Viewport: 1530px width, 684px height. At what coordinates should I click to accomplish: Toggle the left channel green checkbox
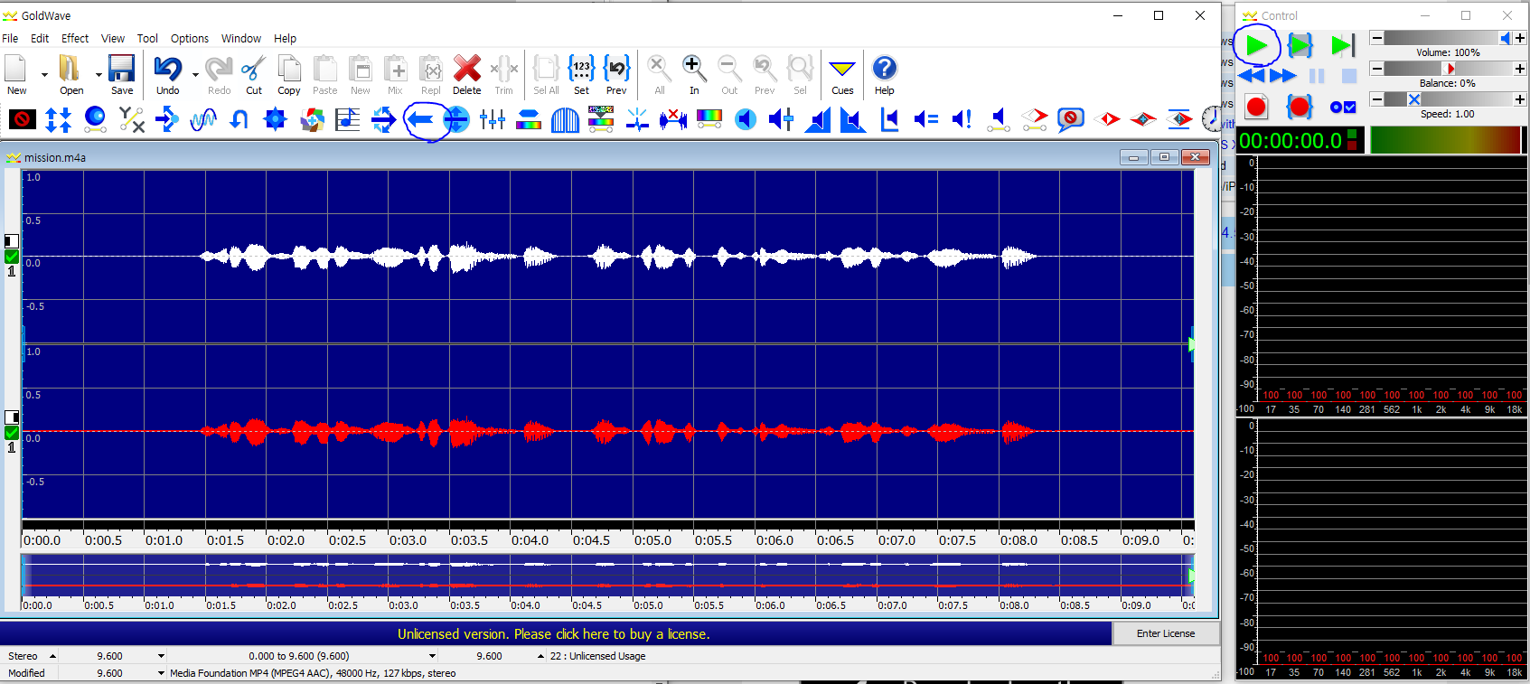pyautogui.click(x=12, y=257)
